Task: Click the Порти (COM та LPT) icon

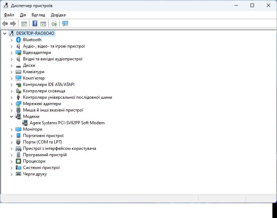Action: [x=18, y=142]
